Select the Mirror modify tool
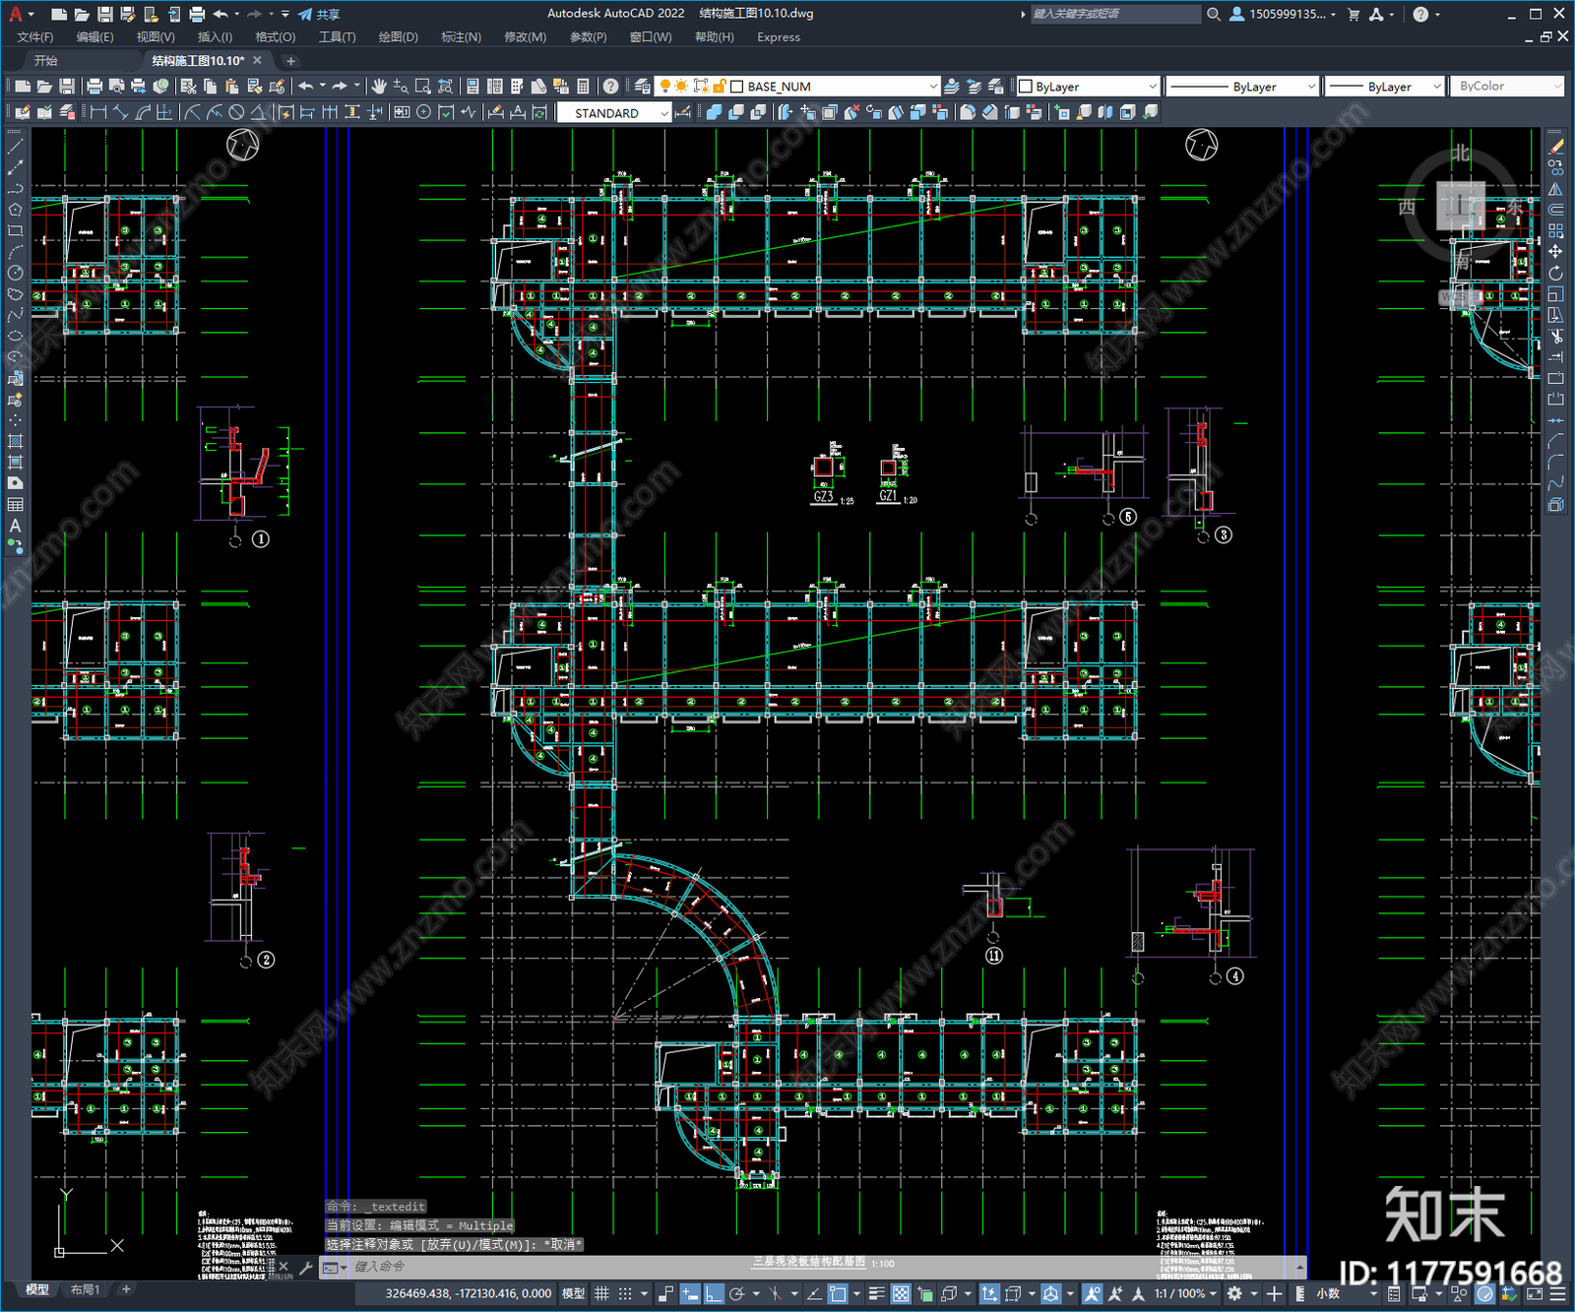 tap(1555, 189)
